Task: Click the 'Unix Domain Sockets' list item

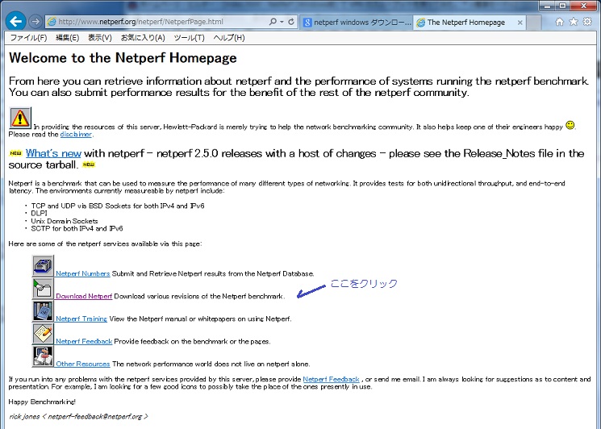Action: [x=65, y=221]
